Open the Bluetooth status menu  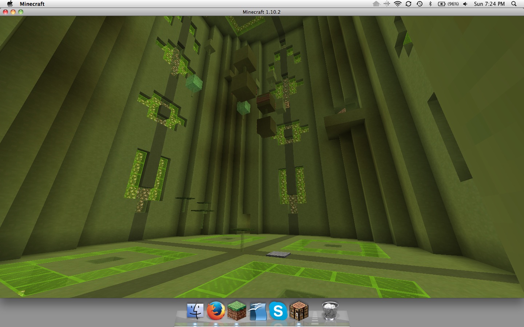(x=430, y=4)
